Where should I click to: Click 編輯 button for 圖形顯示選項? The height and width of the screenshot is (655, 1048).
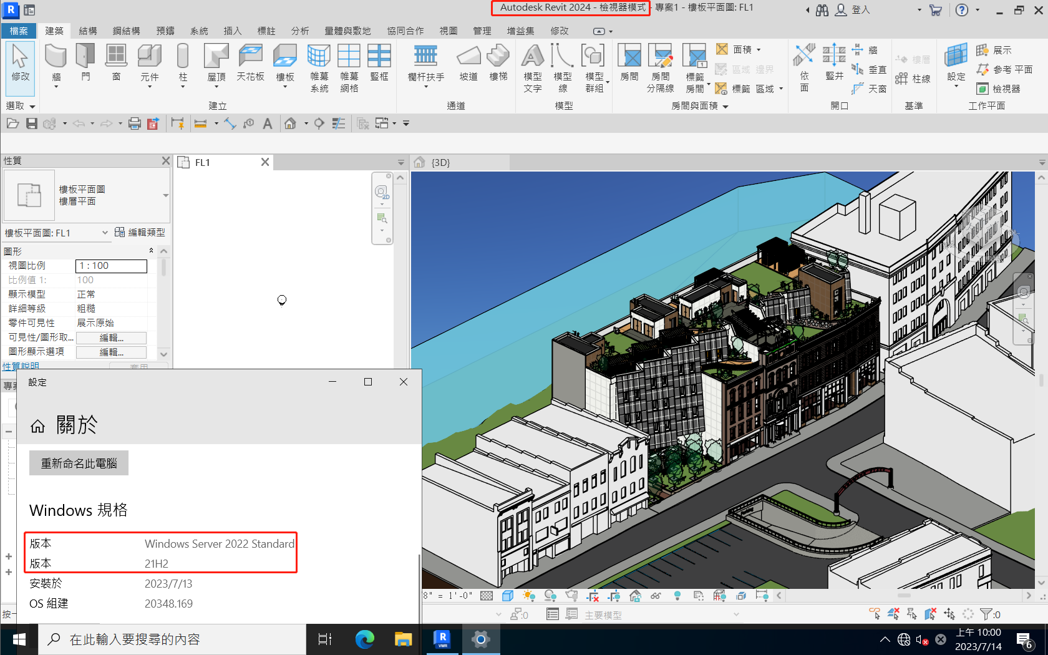(x=112, y=352)
